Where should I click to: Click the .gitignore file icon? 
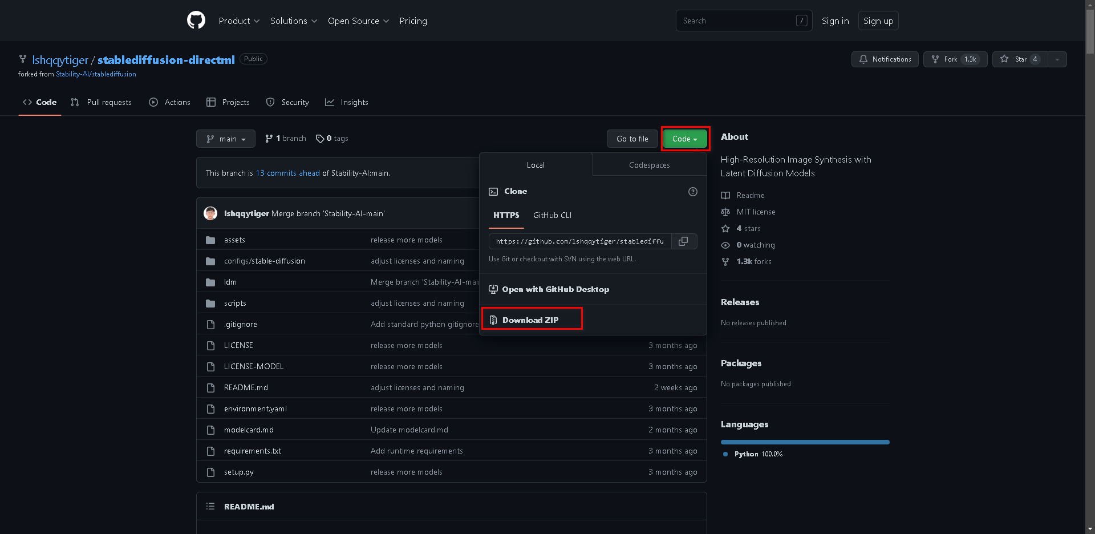[x=210, y=325]
